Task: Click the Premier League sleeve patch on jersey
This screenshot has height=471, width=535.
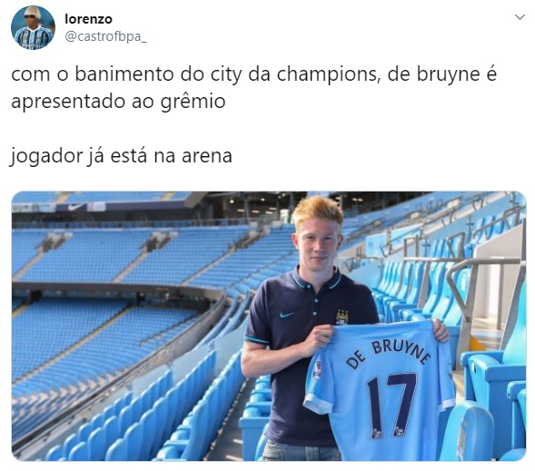Action: [318, 369]
